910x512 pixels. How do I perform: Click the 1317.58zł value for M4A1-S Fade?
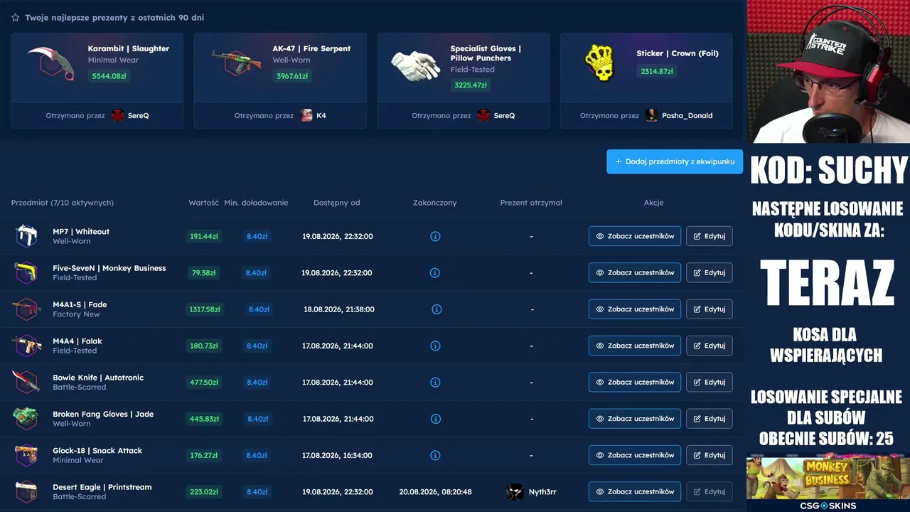[205, 309]
